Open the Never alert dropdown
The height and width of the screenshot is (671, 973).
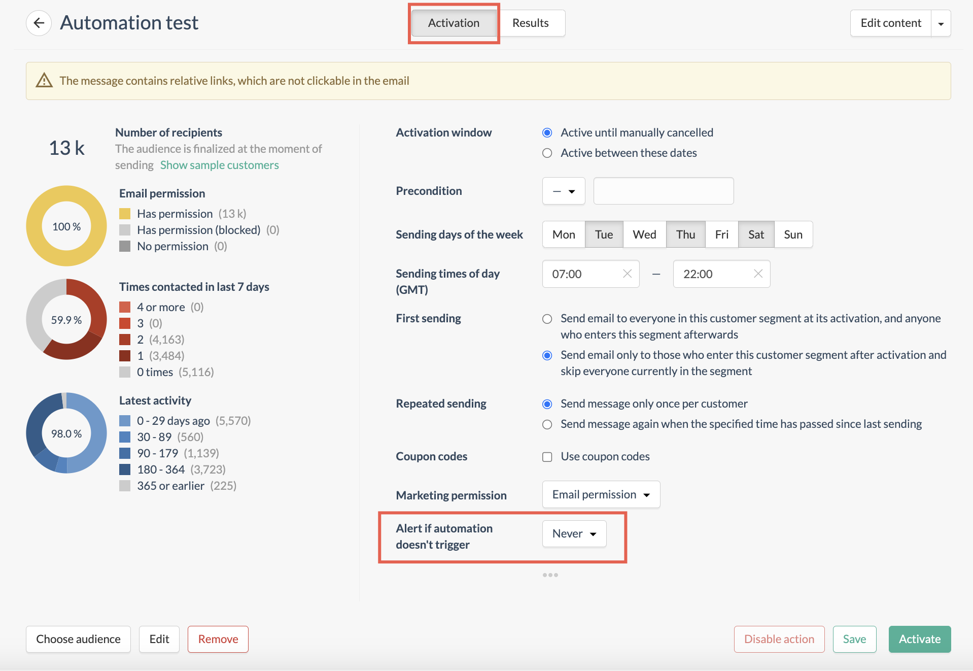(574, 533)
